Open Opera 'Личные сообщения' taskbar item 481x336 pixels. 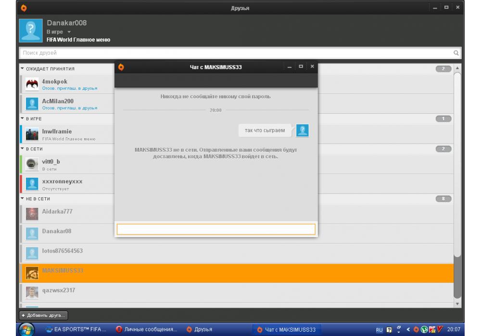(x=147, y=330)
